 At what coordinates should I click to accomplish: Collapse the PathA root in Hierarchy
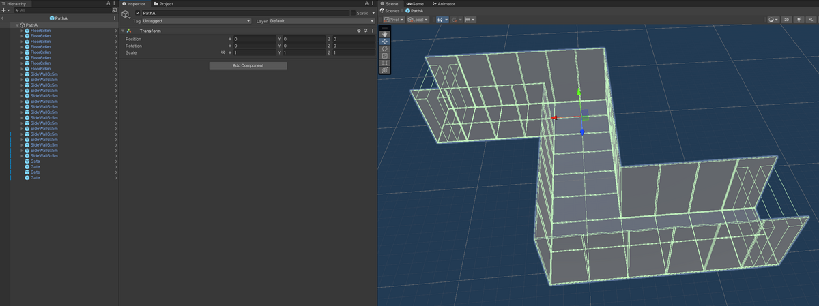[x=16, y=25]
